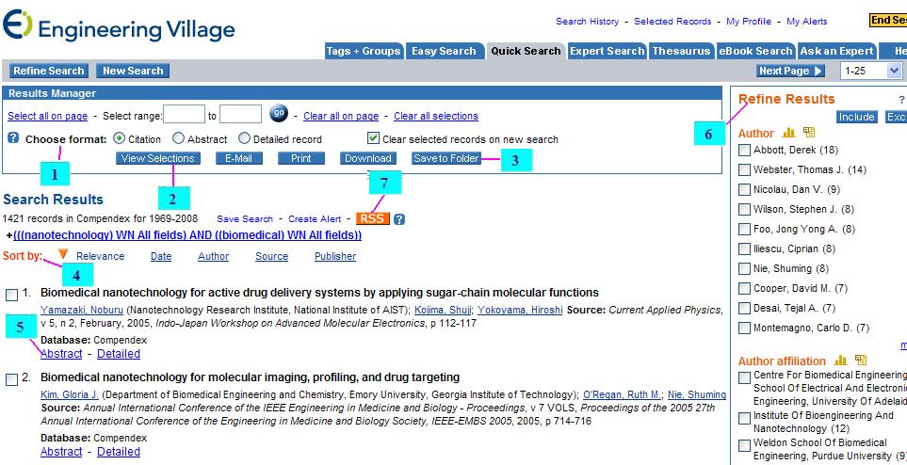Check the Wilson, Stephen J. checkbox
The width and height of the screenshot is (907, 465).
[744, 209]
